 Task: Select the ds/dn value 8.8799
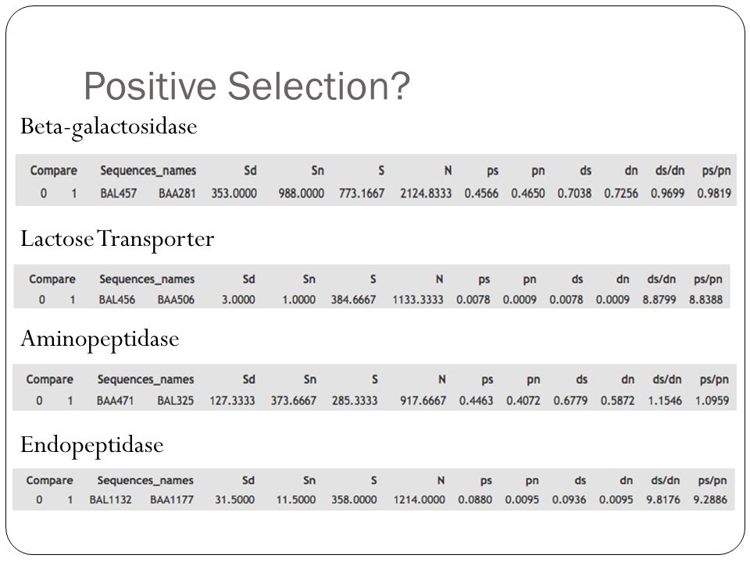coord(659,300)
